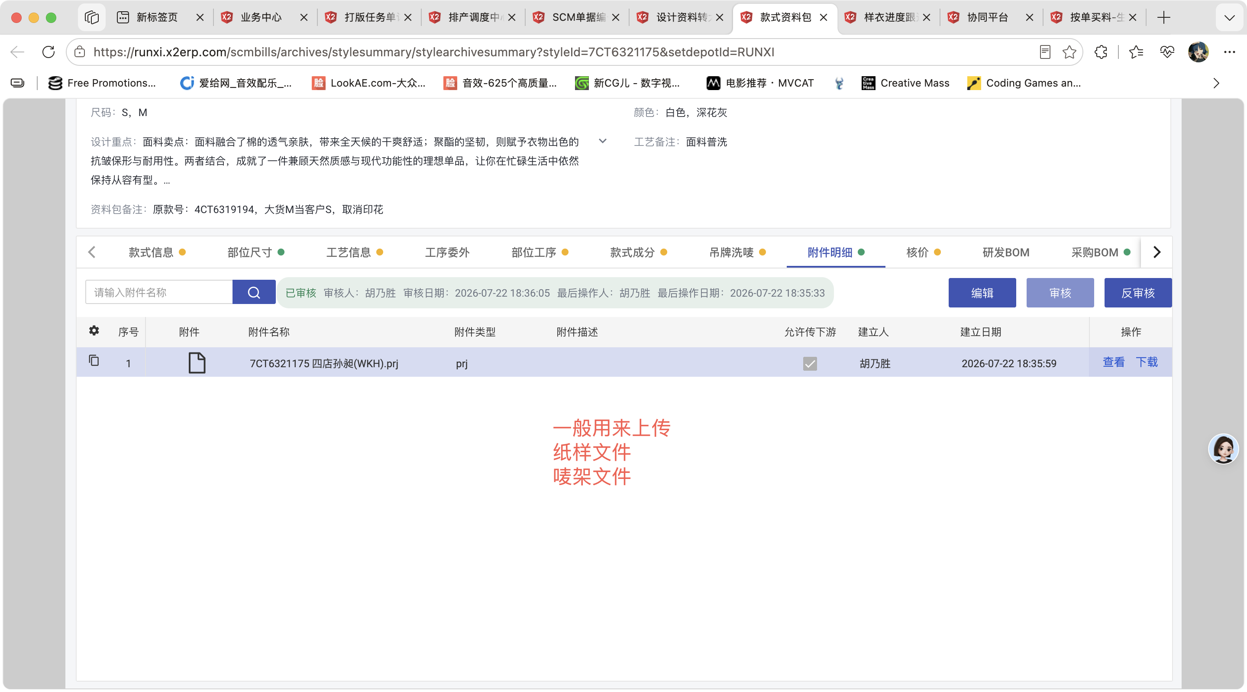Open the tab search dropdown arrow
1247x692 pixels.
(x=1229, y=17)
